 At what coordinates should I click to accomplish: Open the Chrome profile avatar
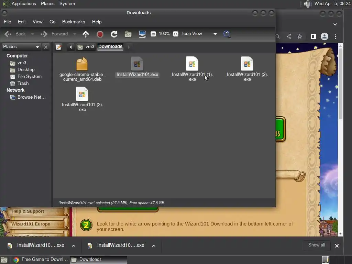tap(324, 36)
